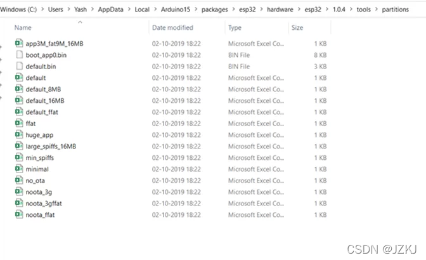Select the file name default_8MB

click(43, 89)
